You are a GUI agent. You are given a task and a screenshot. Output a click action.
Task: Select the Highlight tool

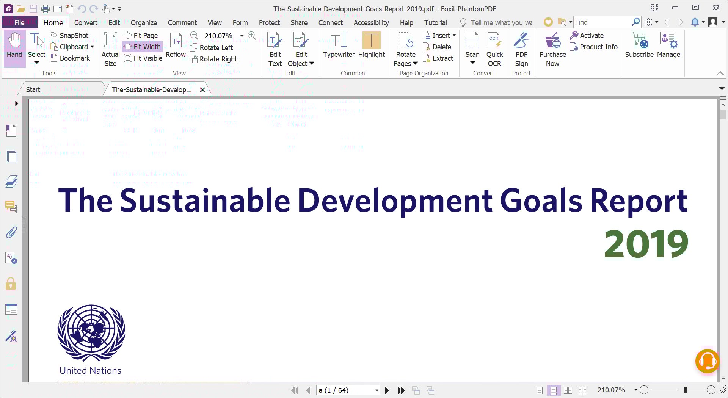[371, 45]
